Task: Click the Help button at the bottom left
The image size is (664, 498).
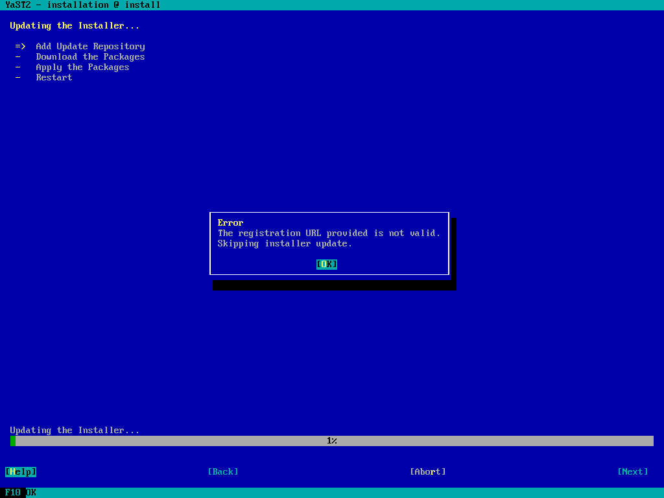Action: point(21,471)
